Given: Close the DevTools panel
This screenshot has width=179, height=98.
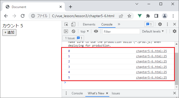Looking at the screenshot, I should pos(174,24).
